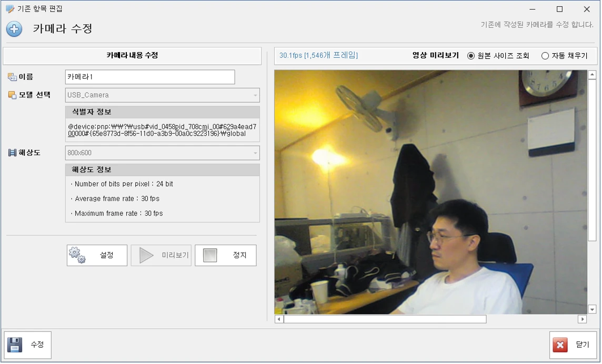Click the vertical scrollbar thumb beside preview
This screenshot has height=364, width=602.
(592, 160)
